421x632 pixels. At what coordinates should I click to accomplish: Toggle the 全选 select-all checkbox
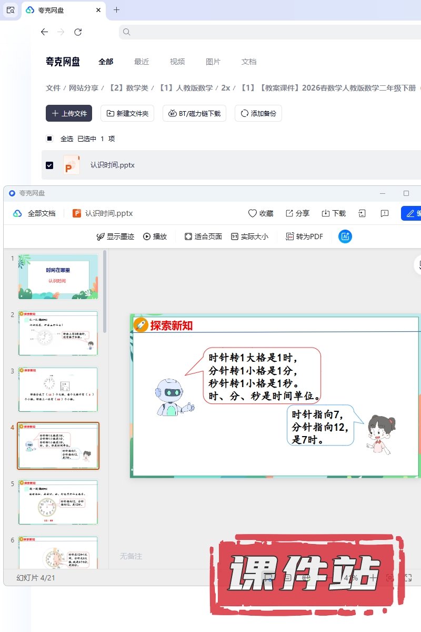pos(49,139)
